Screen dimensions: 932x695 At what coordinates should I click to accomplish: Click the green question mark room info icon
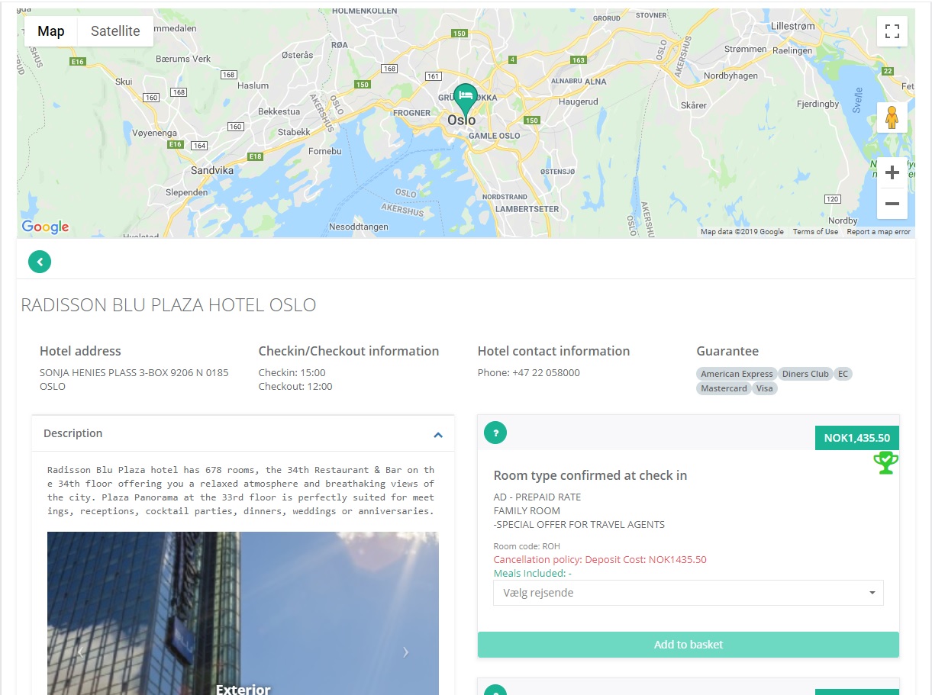495,433
